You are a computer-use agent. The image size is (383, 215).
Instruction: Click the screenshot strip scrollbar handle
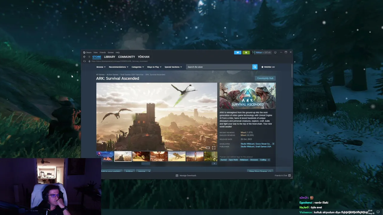[145, 164]
